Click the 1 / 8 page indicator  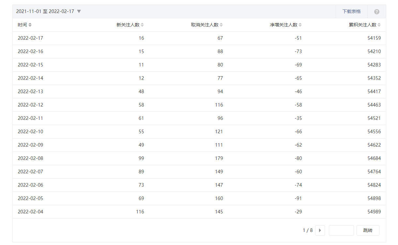click(308, 230)
